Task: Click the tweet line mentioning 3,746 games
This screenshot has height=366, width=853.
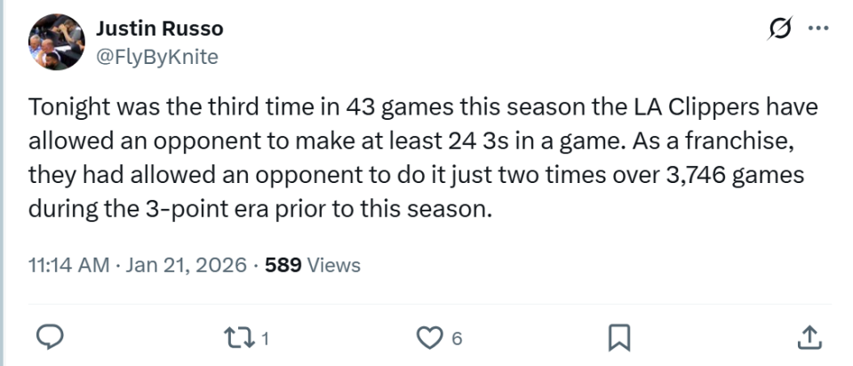Action: [416, 176]
